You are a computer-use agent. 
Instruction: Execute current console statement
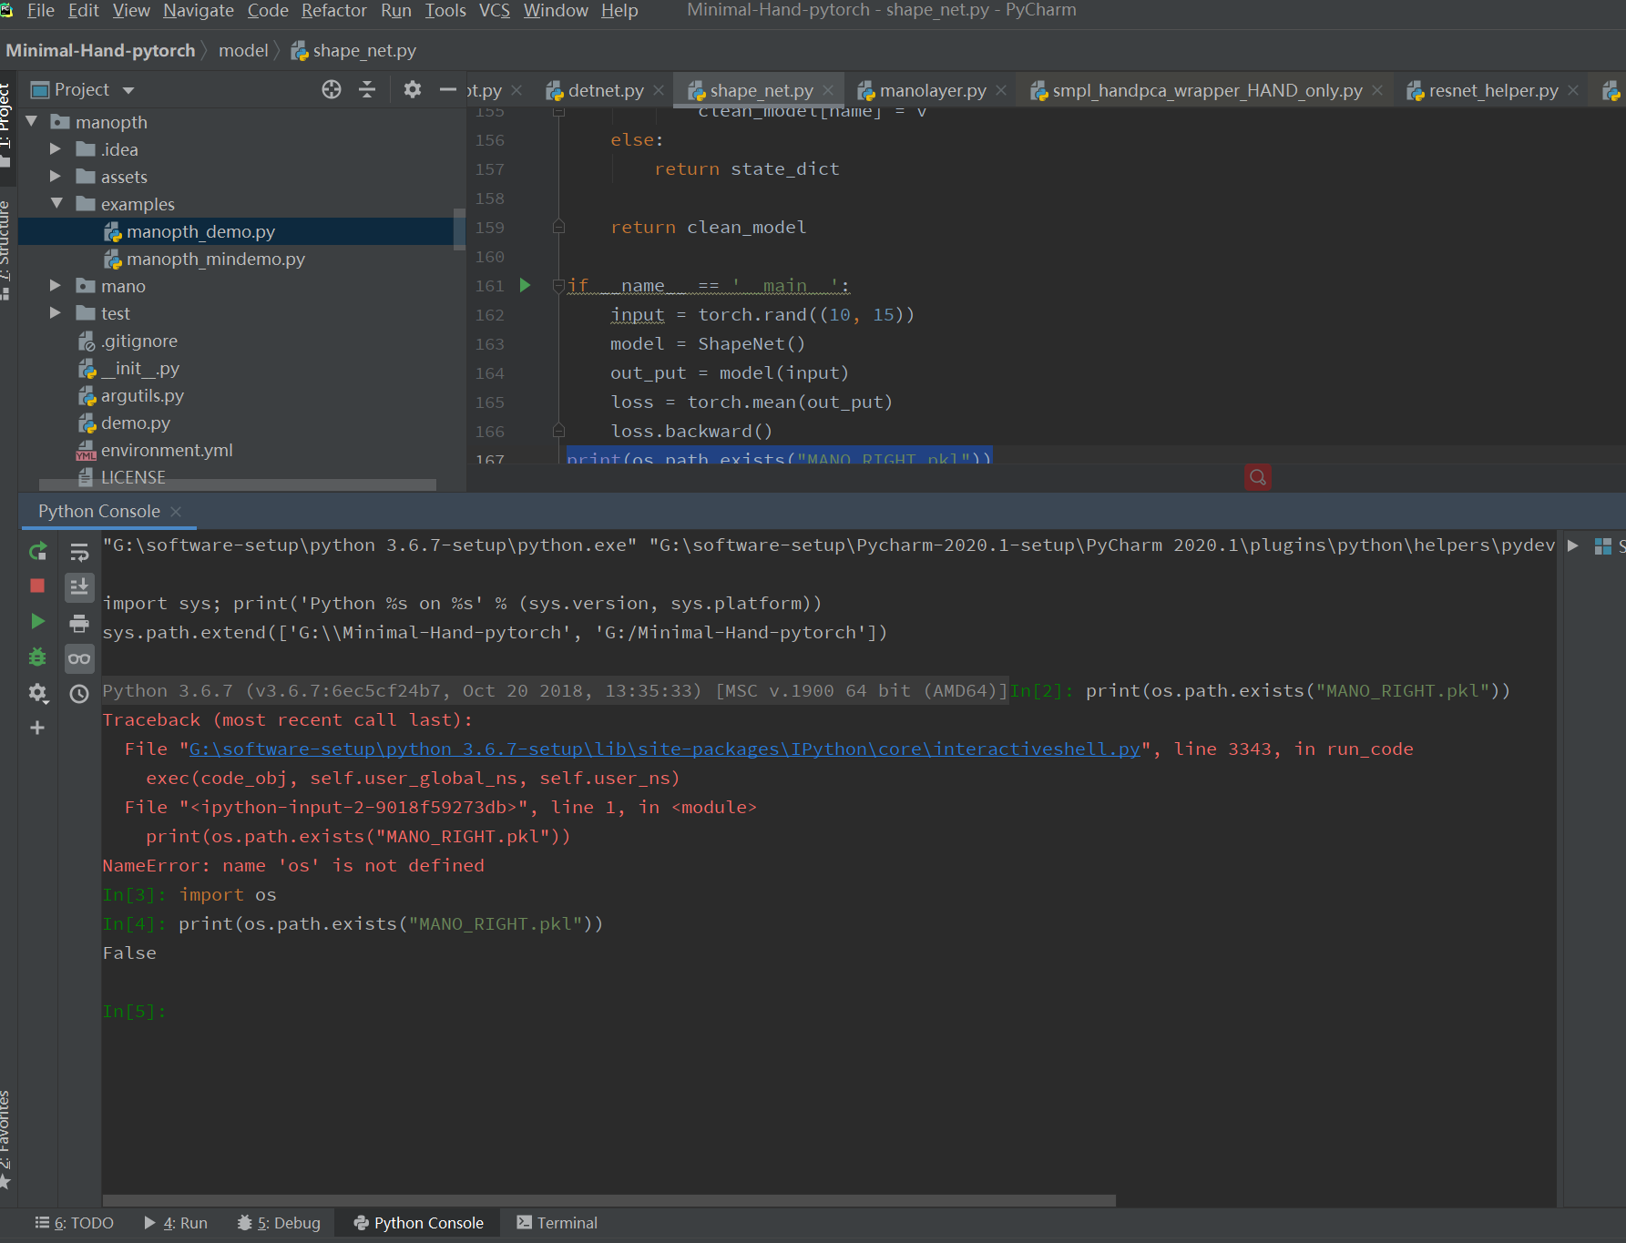tap(37, 621)
